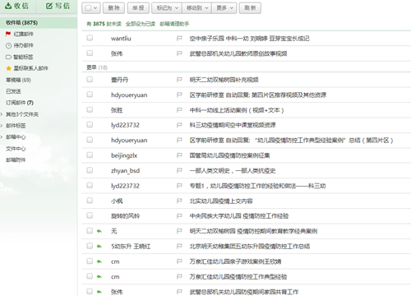Flag the 武警总部机关幼儿园教师原创故事视频 email

(179, 53)
